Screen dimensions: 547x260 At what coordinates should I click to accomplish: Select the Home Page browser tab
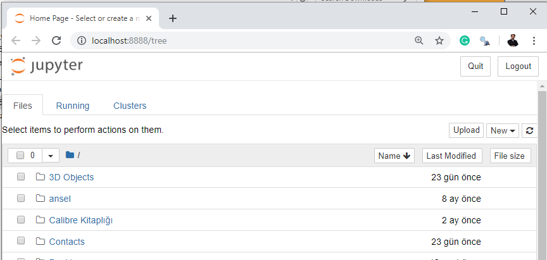pyautogui.click(x=84, y=18)
